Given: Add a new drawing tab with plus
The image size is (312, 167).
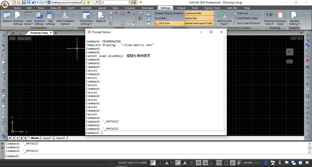Looking at the screenshot, I should tap(56, 33).
